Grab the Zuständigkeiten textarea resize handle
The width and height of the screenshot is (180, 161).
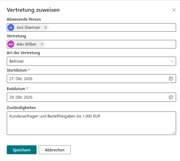pyautogui.click(x=174, y=133)
